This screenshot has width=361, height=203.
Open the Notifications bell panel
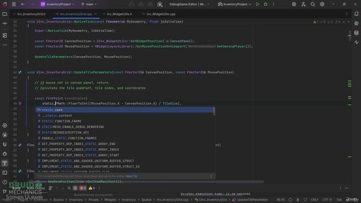point(356,14)
